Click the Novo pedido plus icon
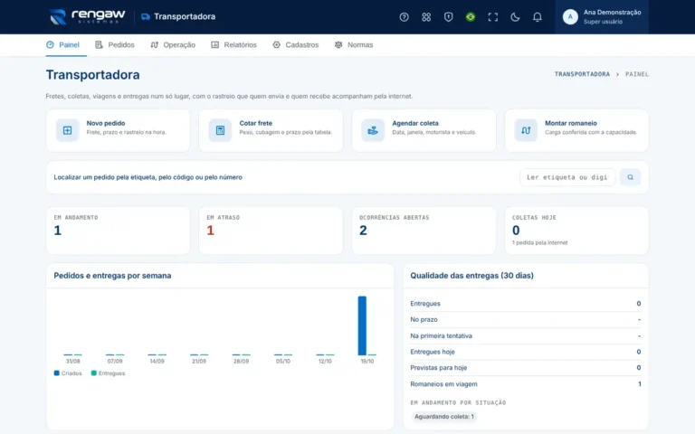The image size is (695, 434). (x=67, y=130)
